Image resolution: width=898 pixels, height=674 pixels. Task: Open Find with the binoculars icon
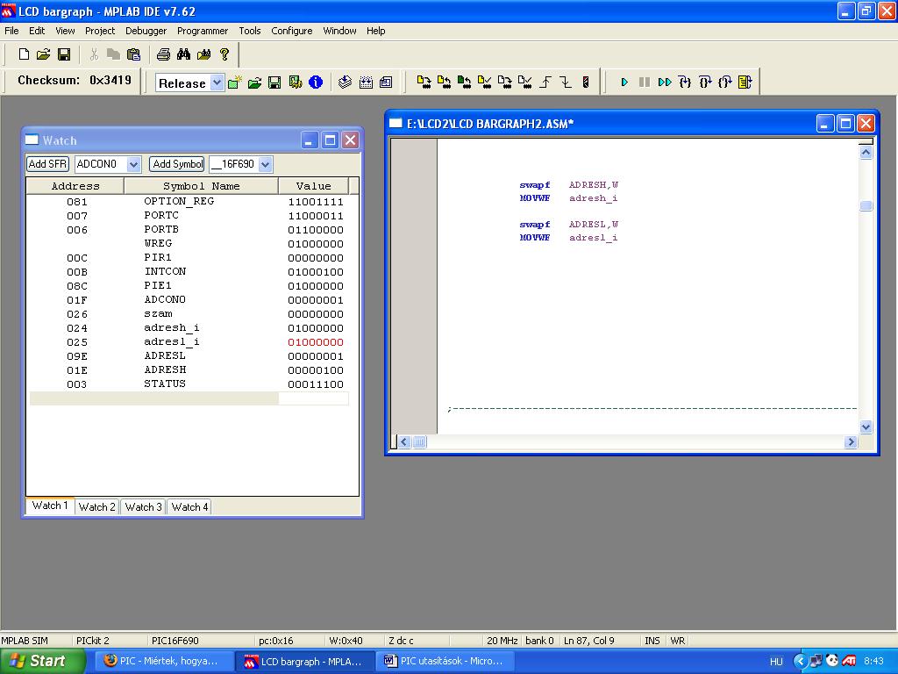[183, 54]
